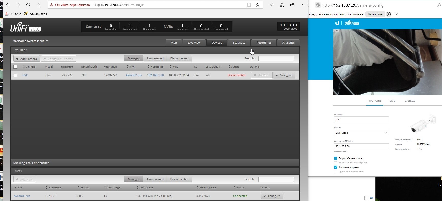Dismiss the malware warning bar

tap(396, 14)
